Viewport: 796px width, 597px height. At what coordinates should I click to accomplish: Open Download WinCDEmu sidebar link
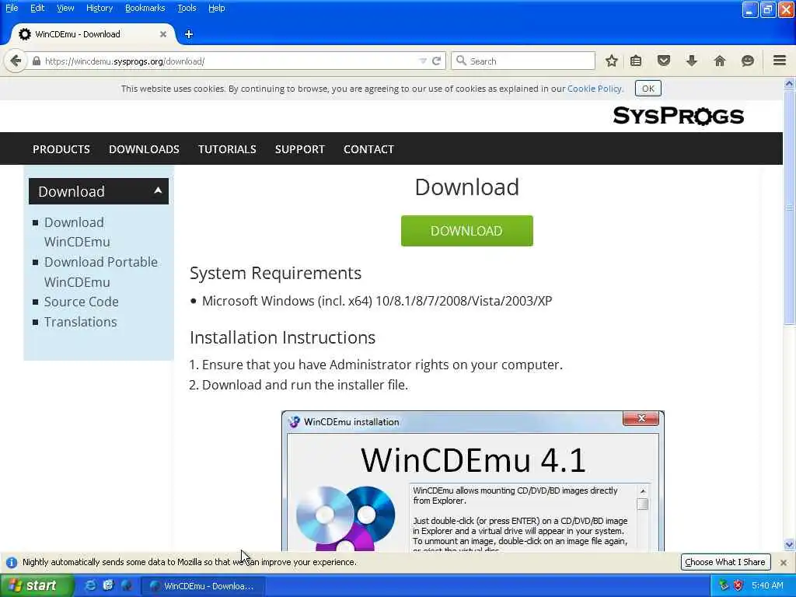pos(77,232)
